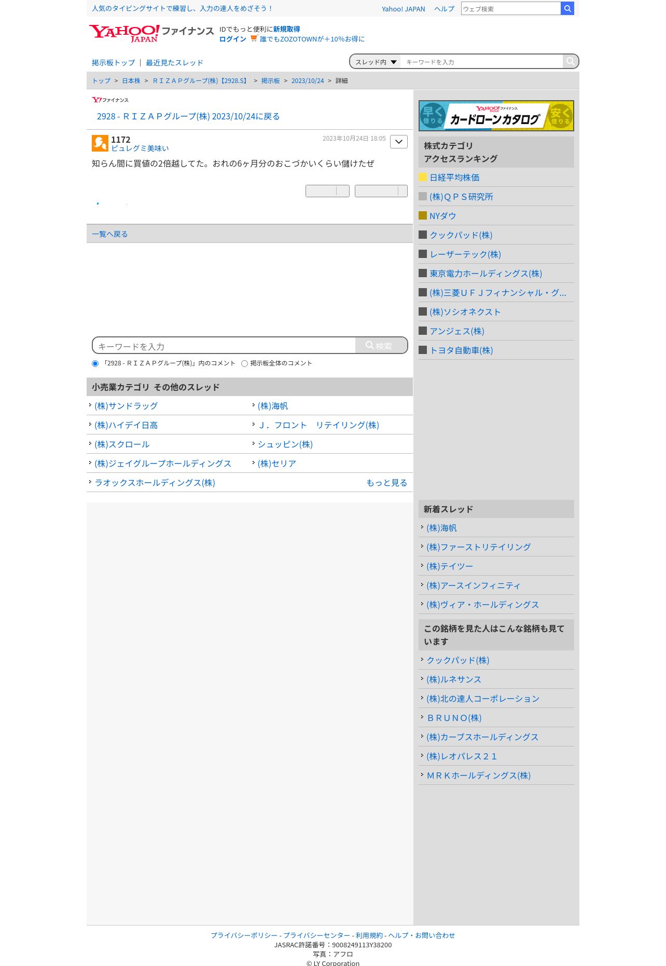Open Ｊ．フロント リテイリング(株) thread
Screen dimensions: 666x966
(x=318, y=425)
